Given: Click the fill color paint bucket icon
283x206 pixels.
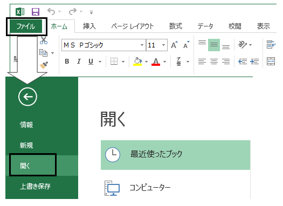Looking at the screenshot, I should 137,61.
